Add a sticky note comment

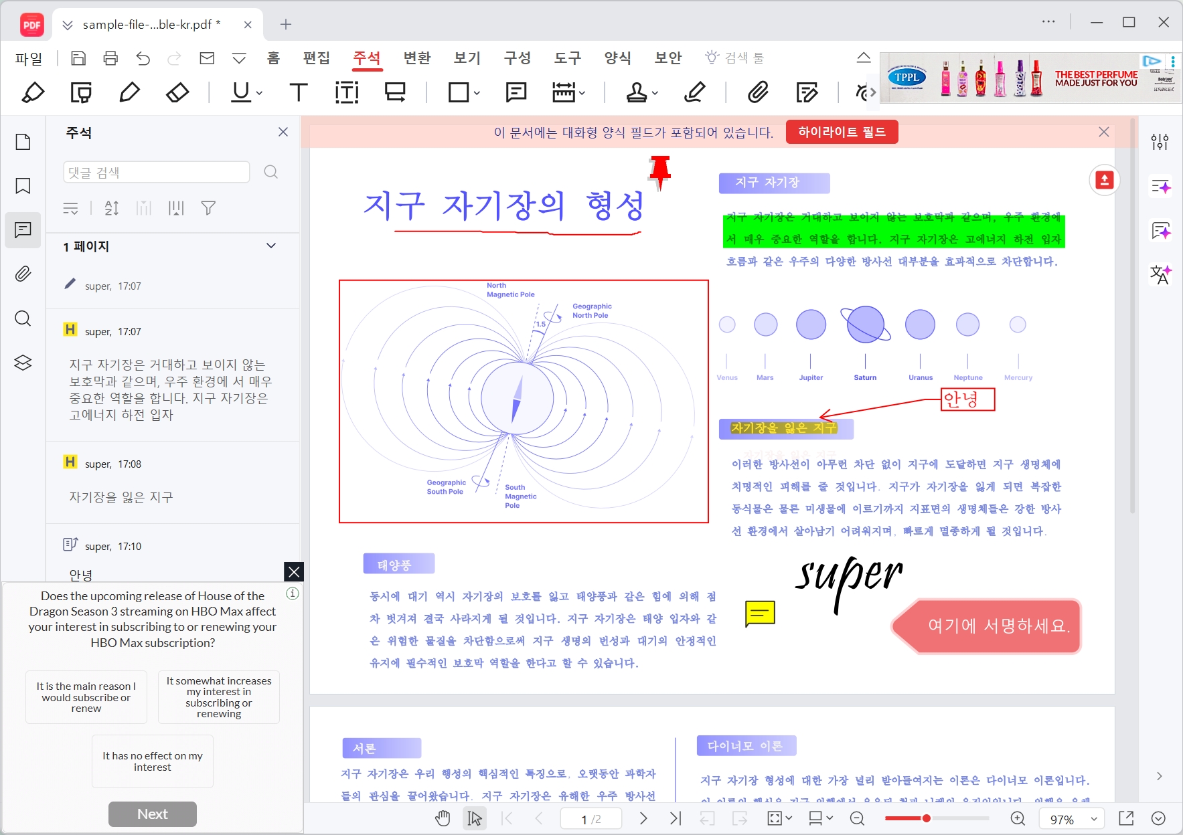(x=516, y=92)
